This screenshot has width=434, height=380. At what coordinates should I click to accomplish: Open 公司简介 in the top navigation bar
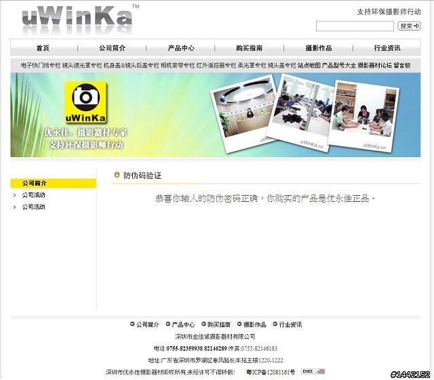click(x=112, y=48)
